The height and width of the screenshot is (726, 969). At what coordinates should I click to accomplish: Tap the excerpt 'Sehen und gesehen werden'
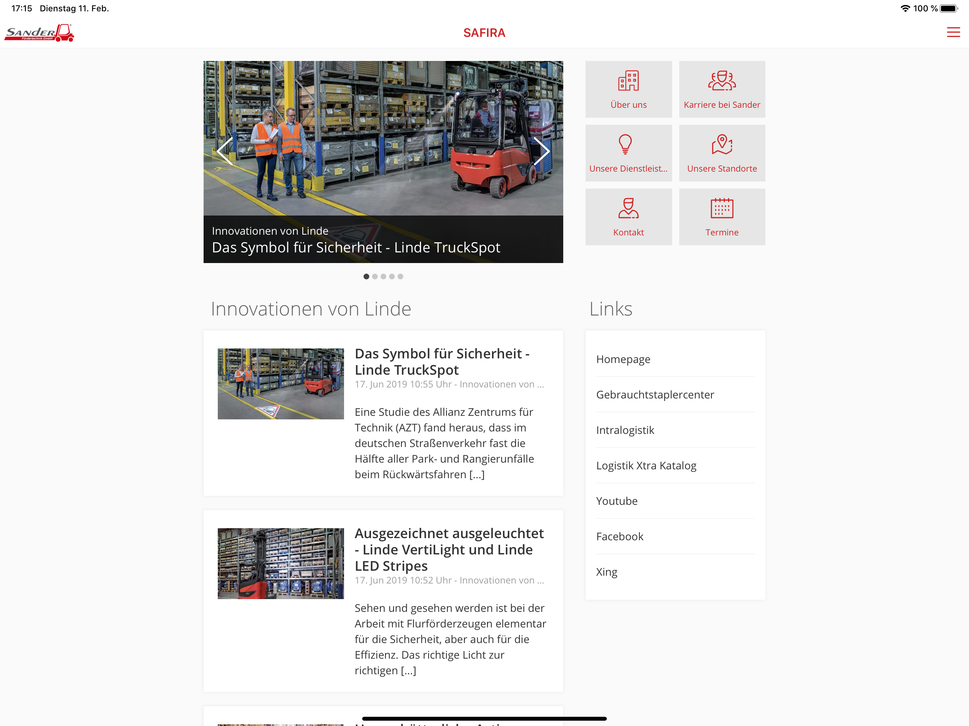450,639
